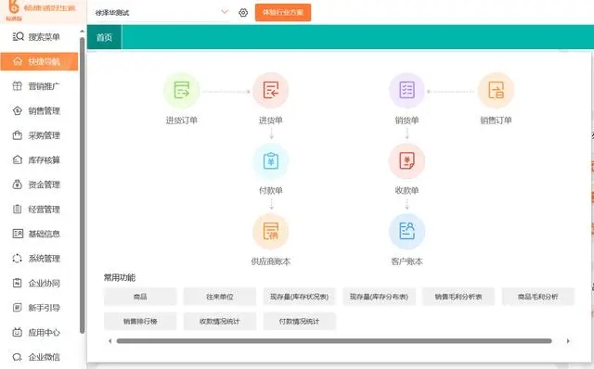Image resolution: width=594 pixels, height=369 pixels.
Task: Open the 销货单 checklist icon
Action: [x=407, y=91]
